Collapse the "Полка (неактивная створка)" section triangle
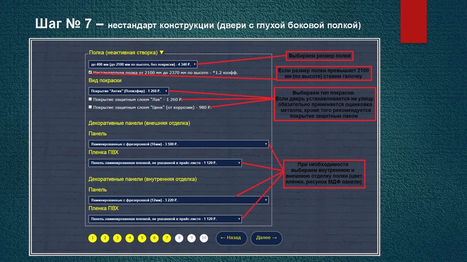Image resolution: width=467 pixels, height=262 pixels. 161,52
